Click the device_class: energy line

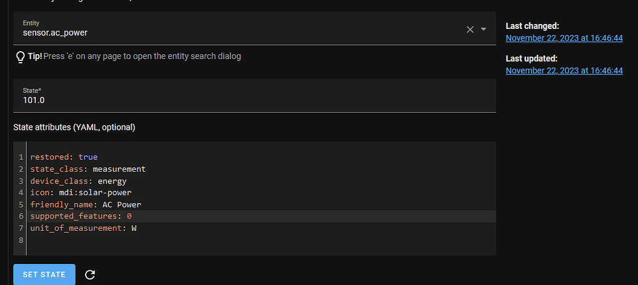(78, 181)
